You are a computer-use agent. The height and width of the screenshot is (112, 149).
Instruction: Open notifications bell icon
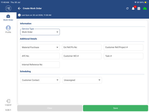(133, 8)
